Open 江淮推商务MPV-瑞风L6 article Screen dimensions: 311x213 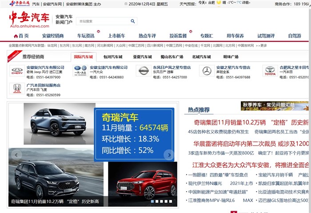[x=211, y=201]
